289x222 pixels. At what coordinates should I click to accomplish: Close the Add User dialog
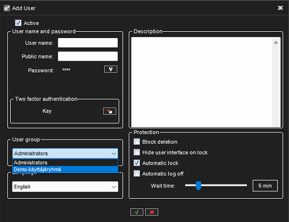pos(280,8)
